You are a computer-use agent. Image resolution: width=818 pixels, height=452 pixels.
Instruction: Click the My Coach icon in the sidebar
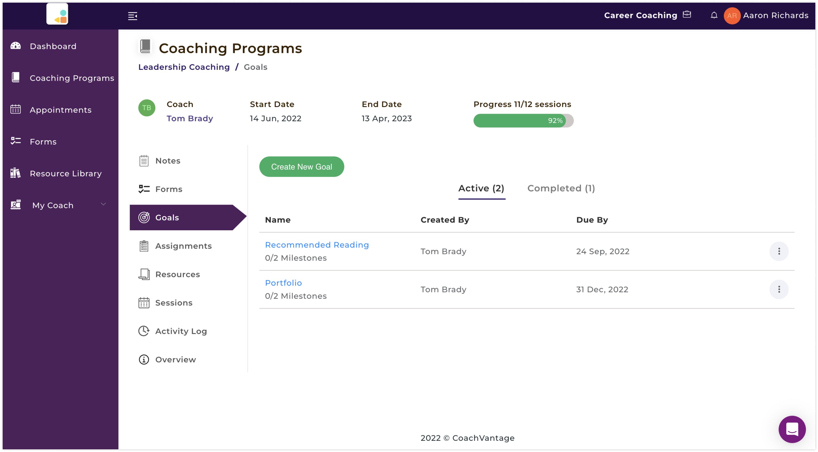click(16, 205)
